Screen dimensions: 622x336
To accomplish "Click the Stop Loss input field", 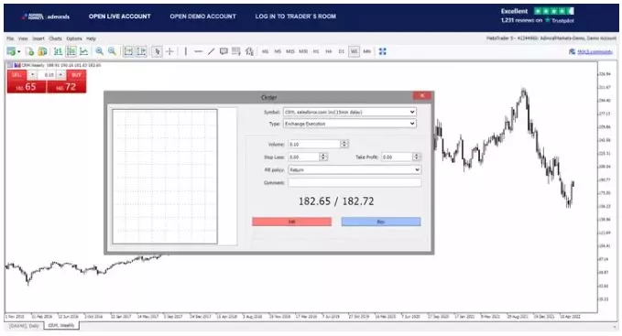I will click(x=303, y=157).
